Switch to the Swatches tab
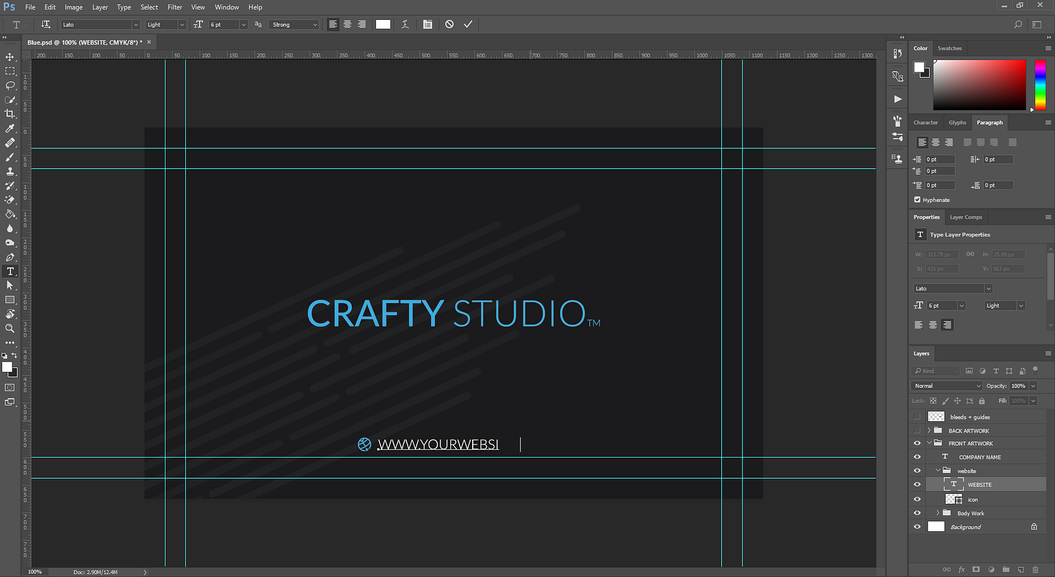The width and height of the screenshot is (1055, 577). pyautogui.click(x=950, y=48)
